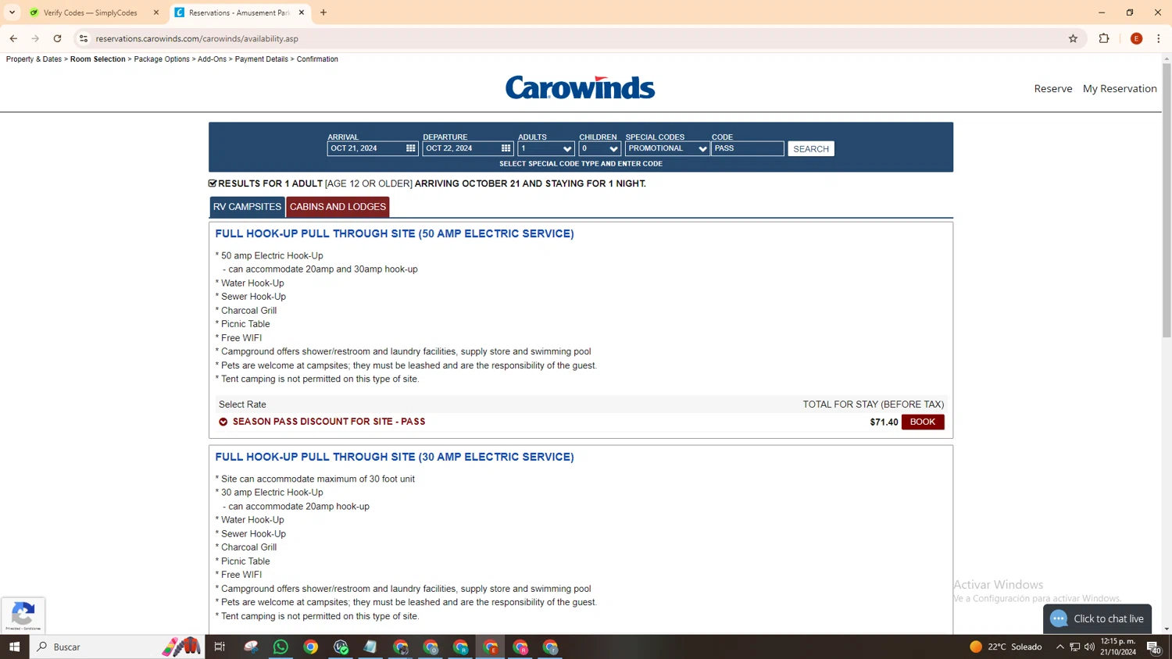1172x659 pixels.
Task: Switch to the RV Campsites tab
Action: 247,207
